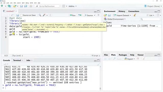Select the gold Time-Series variable row
Screen dimensions: 163x92
coord(132,26)
